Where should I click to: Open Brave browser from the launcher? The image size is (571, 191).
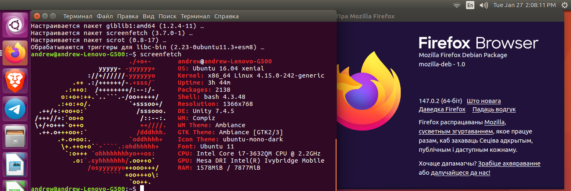click(x=15, y=80)
